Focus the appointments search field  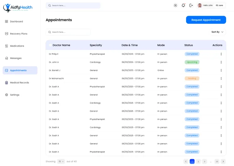coord(68,32)
